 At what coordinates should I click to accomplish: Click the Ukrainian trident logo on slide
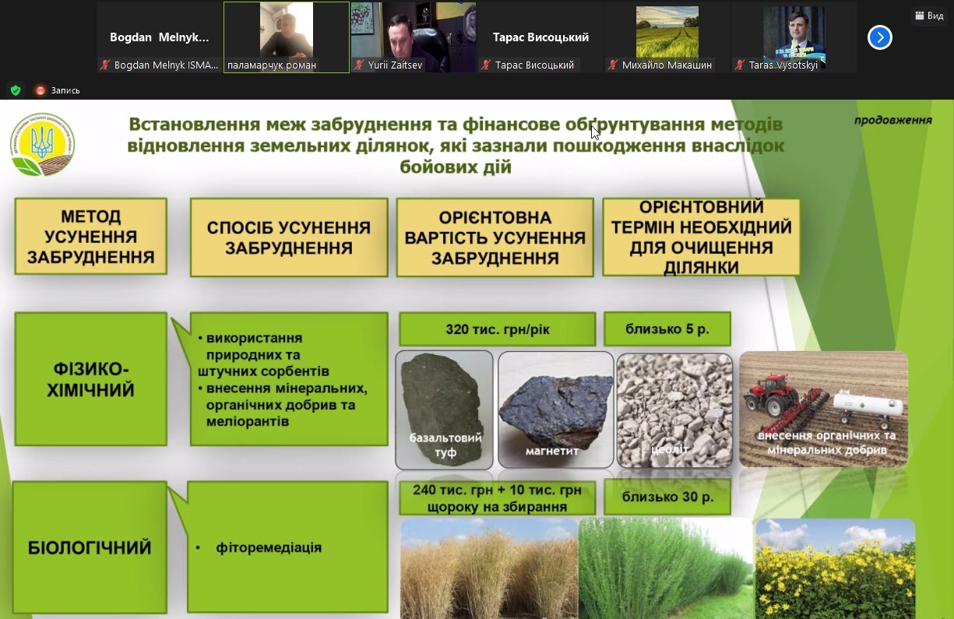[x=43, y=144]
